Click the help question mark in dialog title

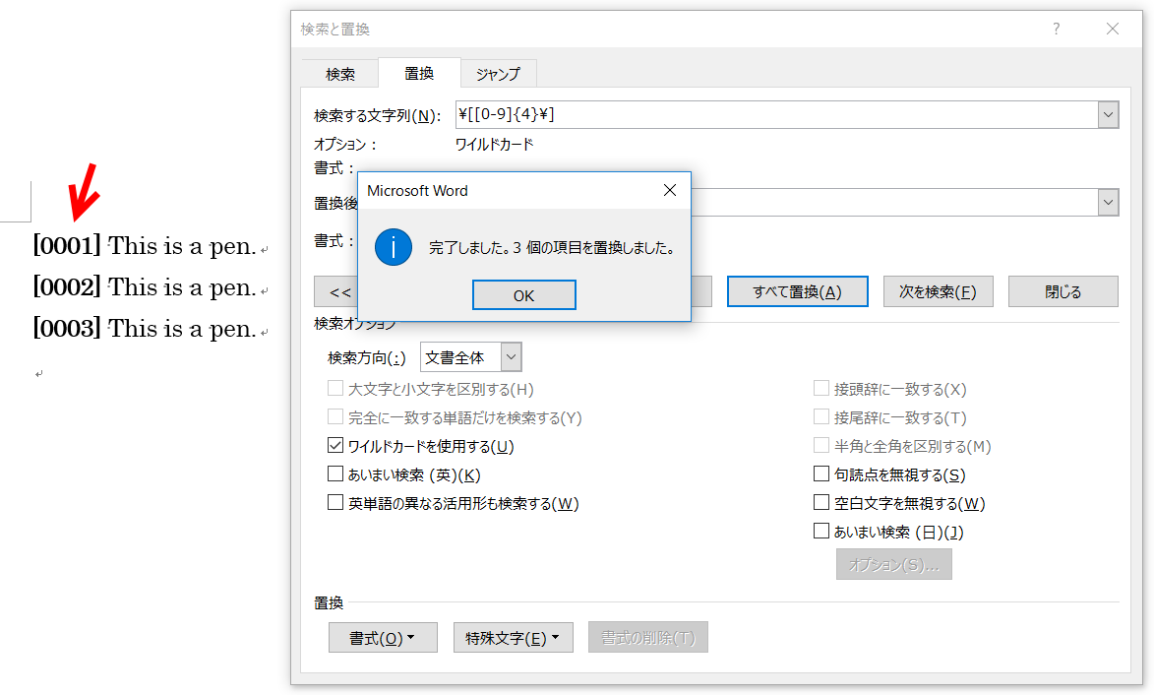1057,30
